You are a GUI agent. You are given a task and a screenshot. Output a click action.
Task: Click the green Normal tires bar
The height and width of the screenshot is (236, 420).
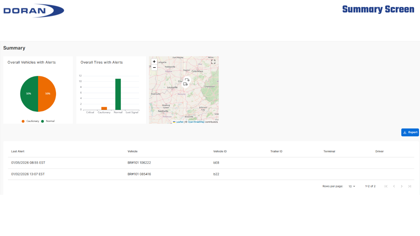tap(118, 94)
